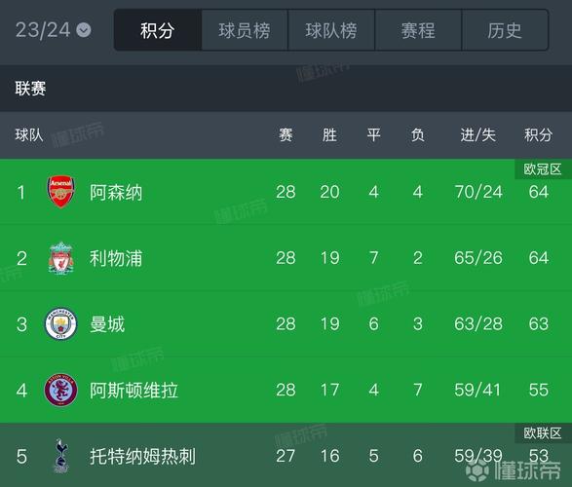Click the Liverpool club crest

(61, 258)
